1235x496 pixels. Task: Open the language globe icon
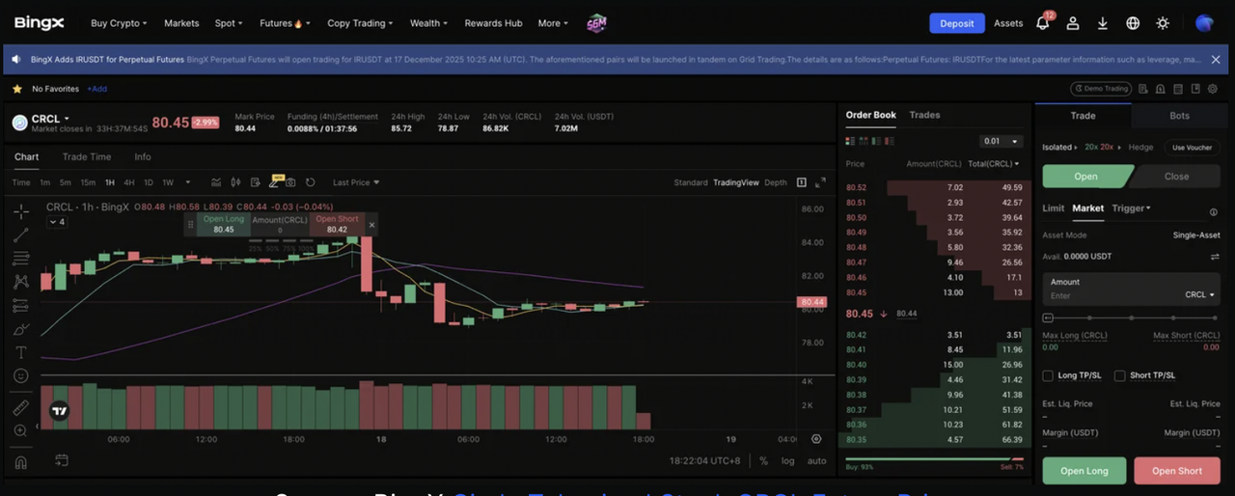click(x=1133, y=23)
